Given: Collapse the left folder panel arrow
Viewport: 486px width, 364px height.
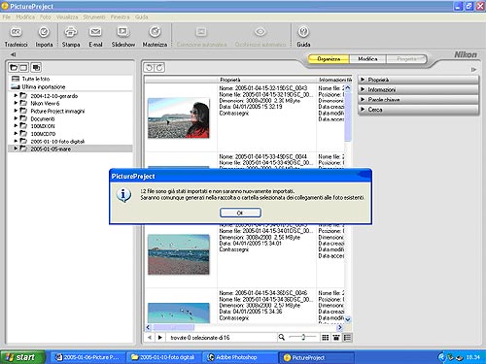Looking at the screenshot, I should click(x=13, y=54).
